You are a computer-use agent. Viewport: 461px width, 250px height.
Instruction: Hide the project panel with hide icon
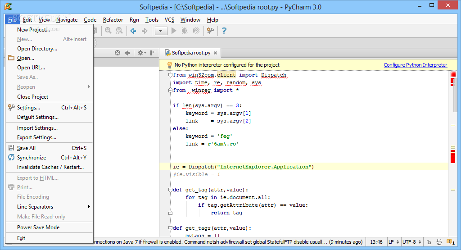(x=153, y=53)
